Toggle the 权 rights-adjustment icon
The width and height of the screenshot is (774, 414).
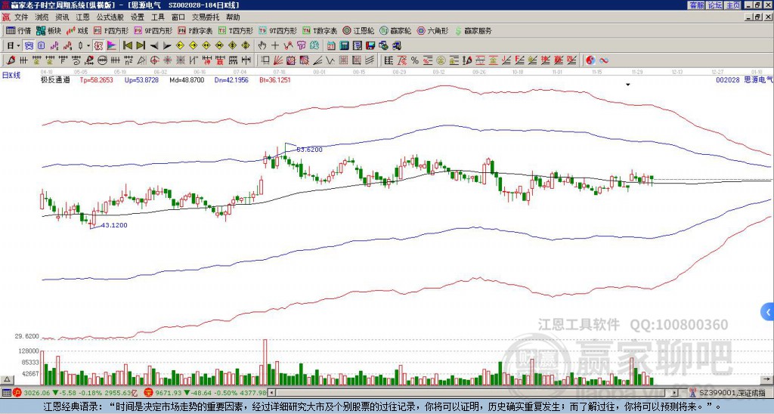point(98,46)
